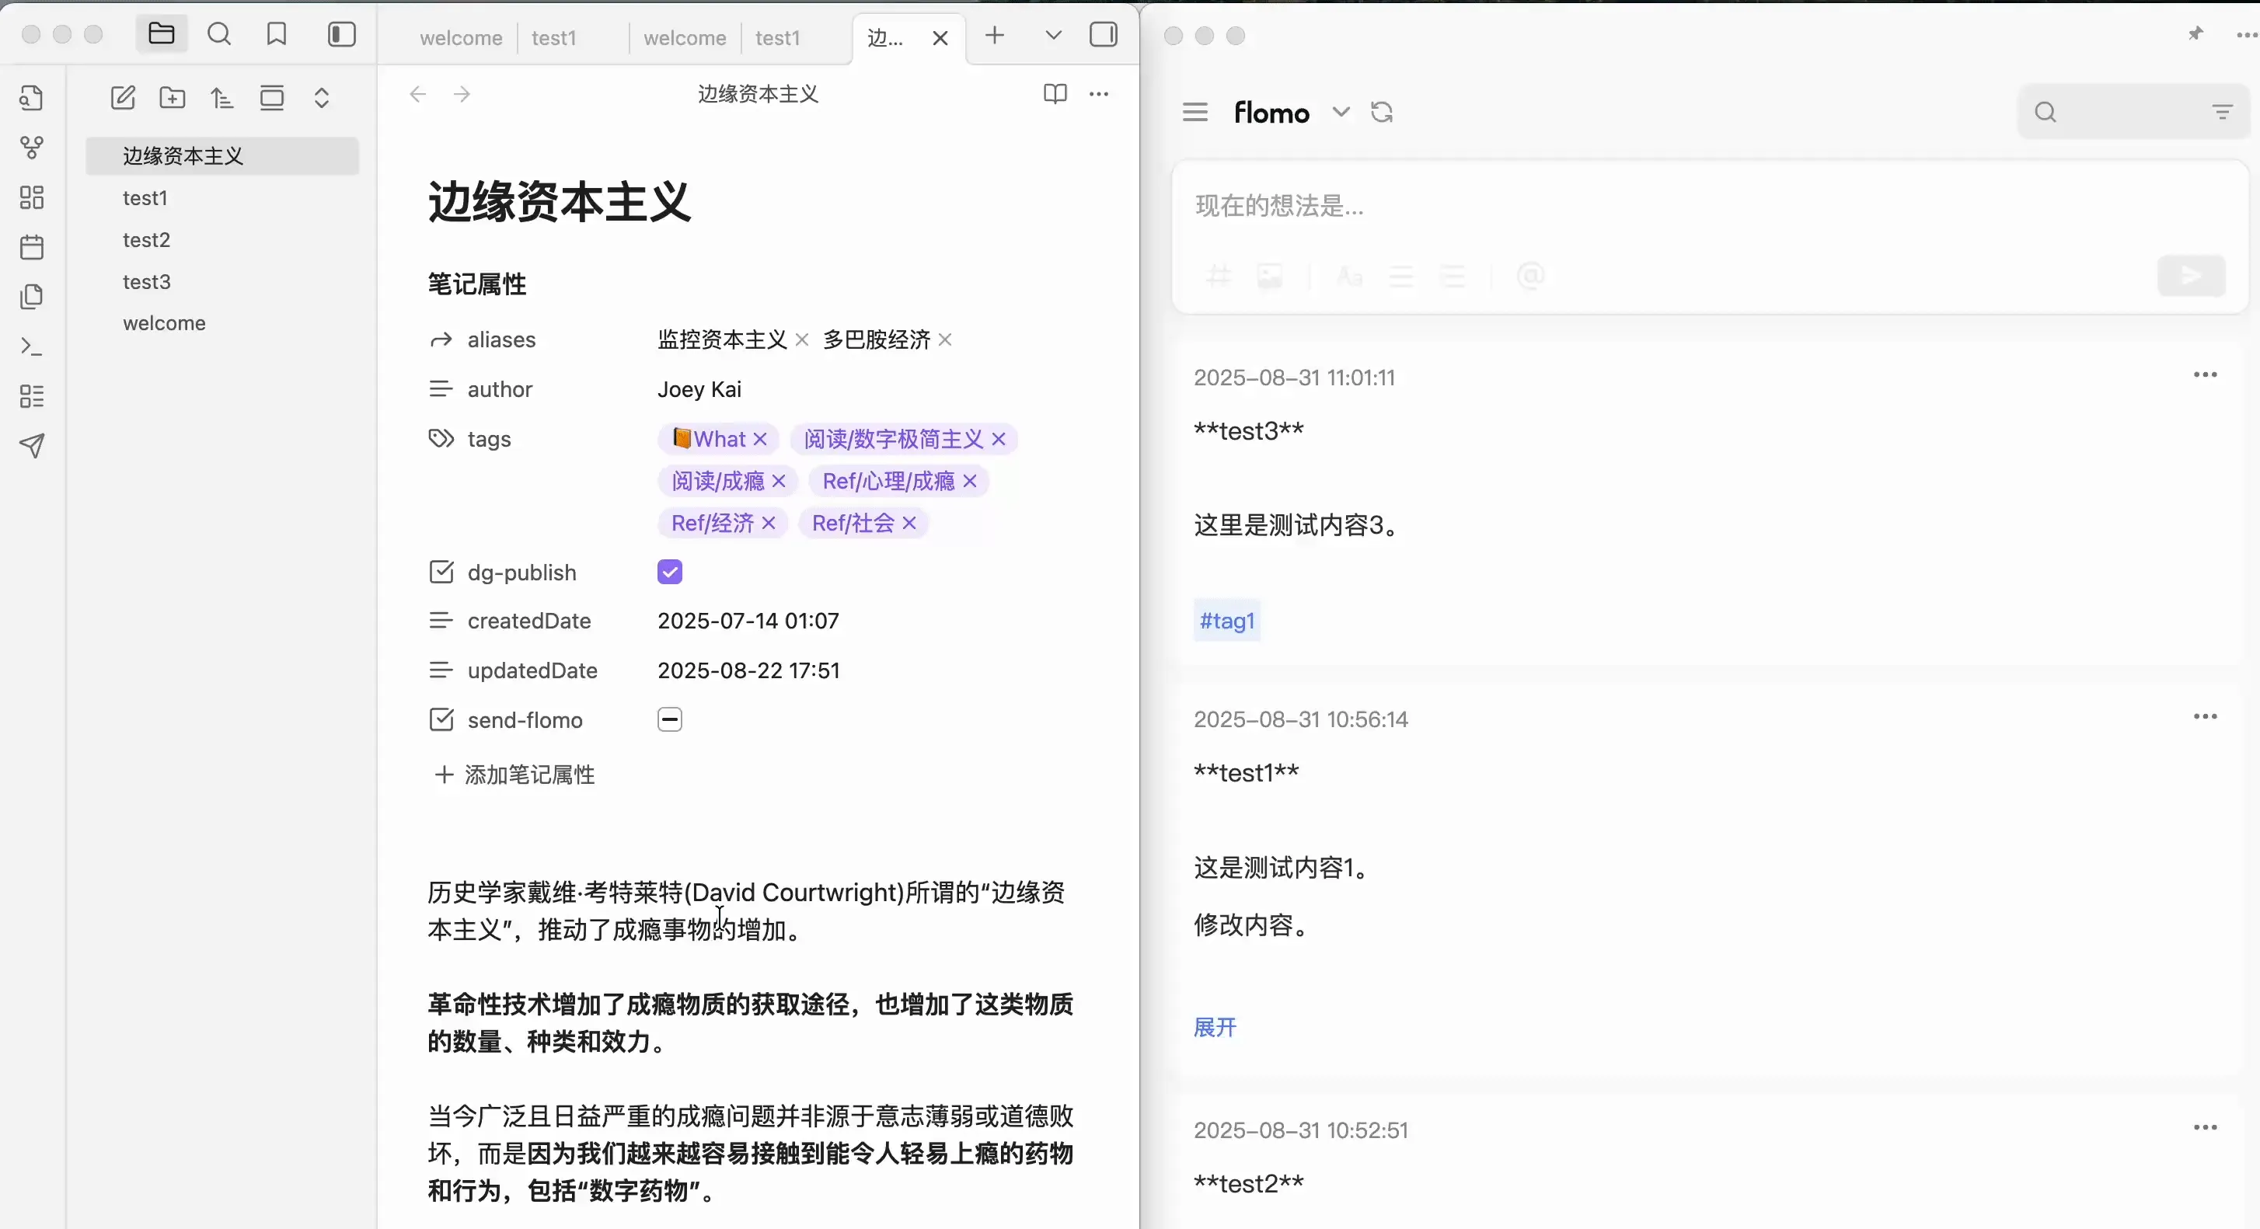Screen dimensions: 2260x1229
Task: Uncheck the dg-publish checkbox
Action: tap(669, 572)
